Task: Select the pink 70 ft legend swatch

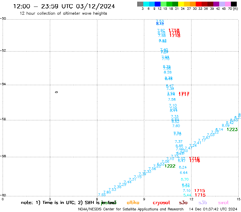Action: [228, 4]
